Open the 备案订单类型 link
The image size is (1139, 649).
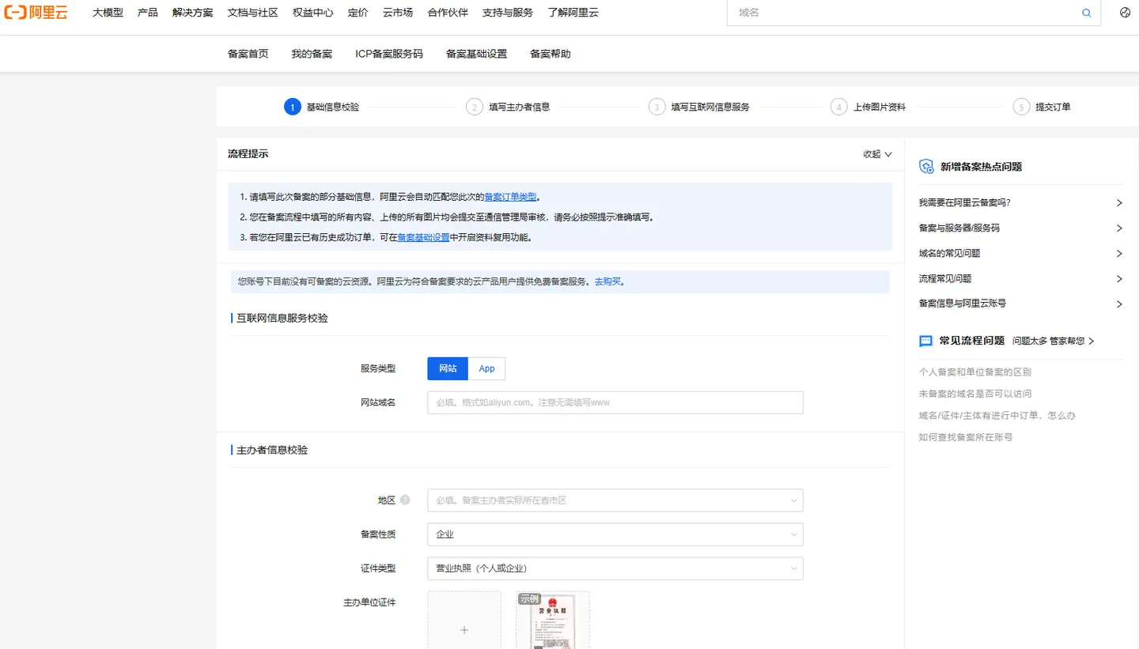(510, 197)
